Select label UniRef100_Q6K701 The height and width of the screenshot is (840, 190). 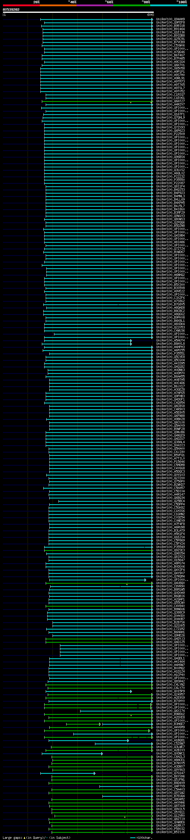pos(170,65)
